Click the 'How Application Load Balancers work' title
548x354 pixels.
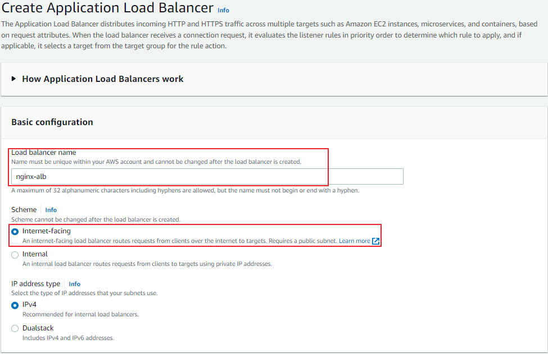click(102, 79)
